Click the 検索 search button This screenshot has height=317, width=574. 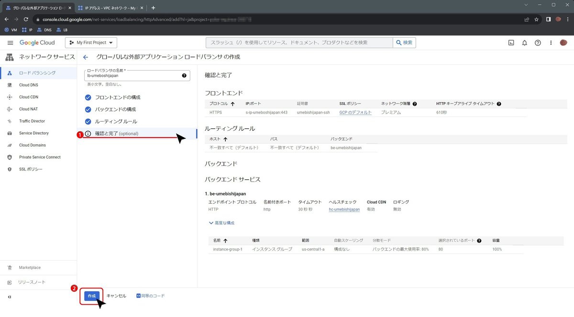pos(404,42)
